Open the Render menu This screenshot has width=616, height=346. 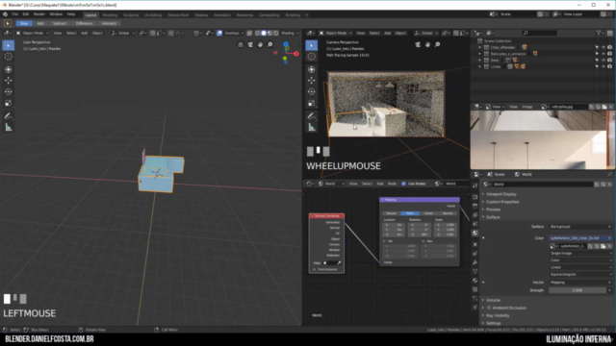38,14
